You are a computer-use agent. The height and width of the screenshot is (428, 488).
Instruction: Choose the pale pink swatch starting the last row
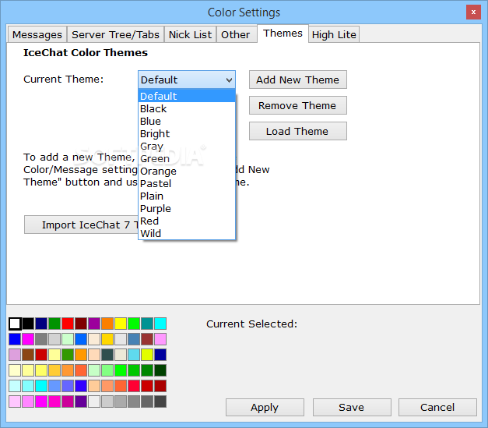15,401
